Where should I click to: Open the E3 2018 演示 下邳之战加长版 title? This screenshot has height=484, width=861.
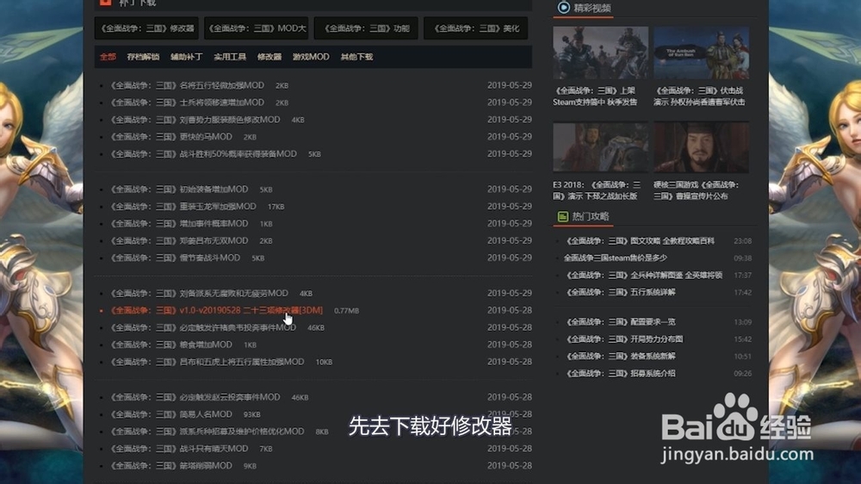click(597, 190)
